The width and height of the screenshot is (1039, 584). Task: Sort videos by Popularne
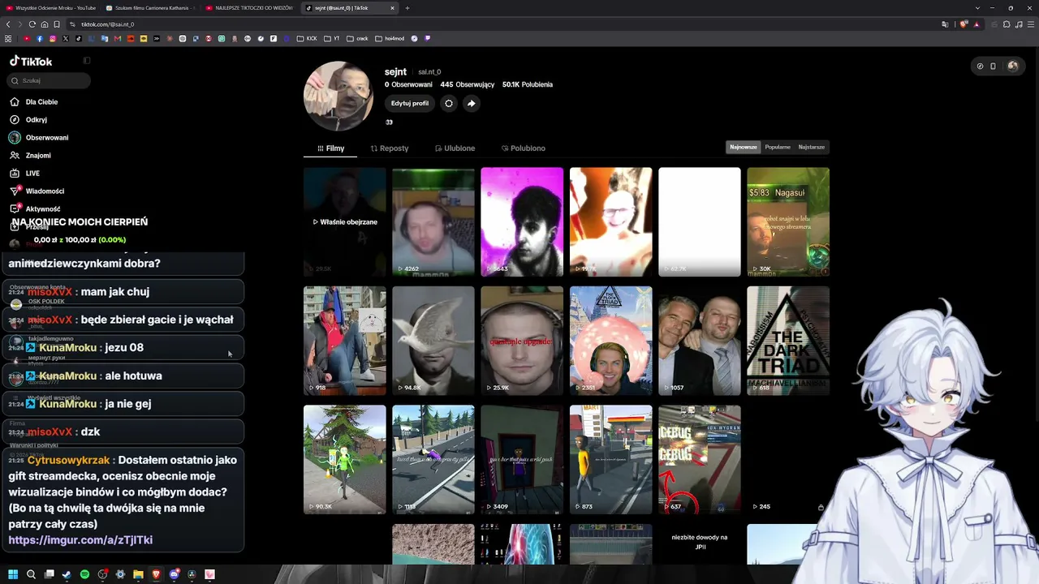tap(778, 147)
